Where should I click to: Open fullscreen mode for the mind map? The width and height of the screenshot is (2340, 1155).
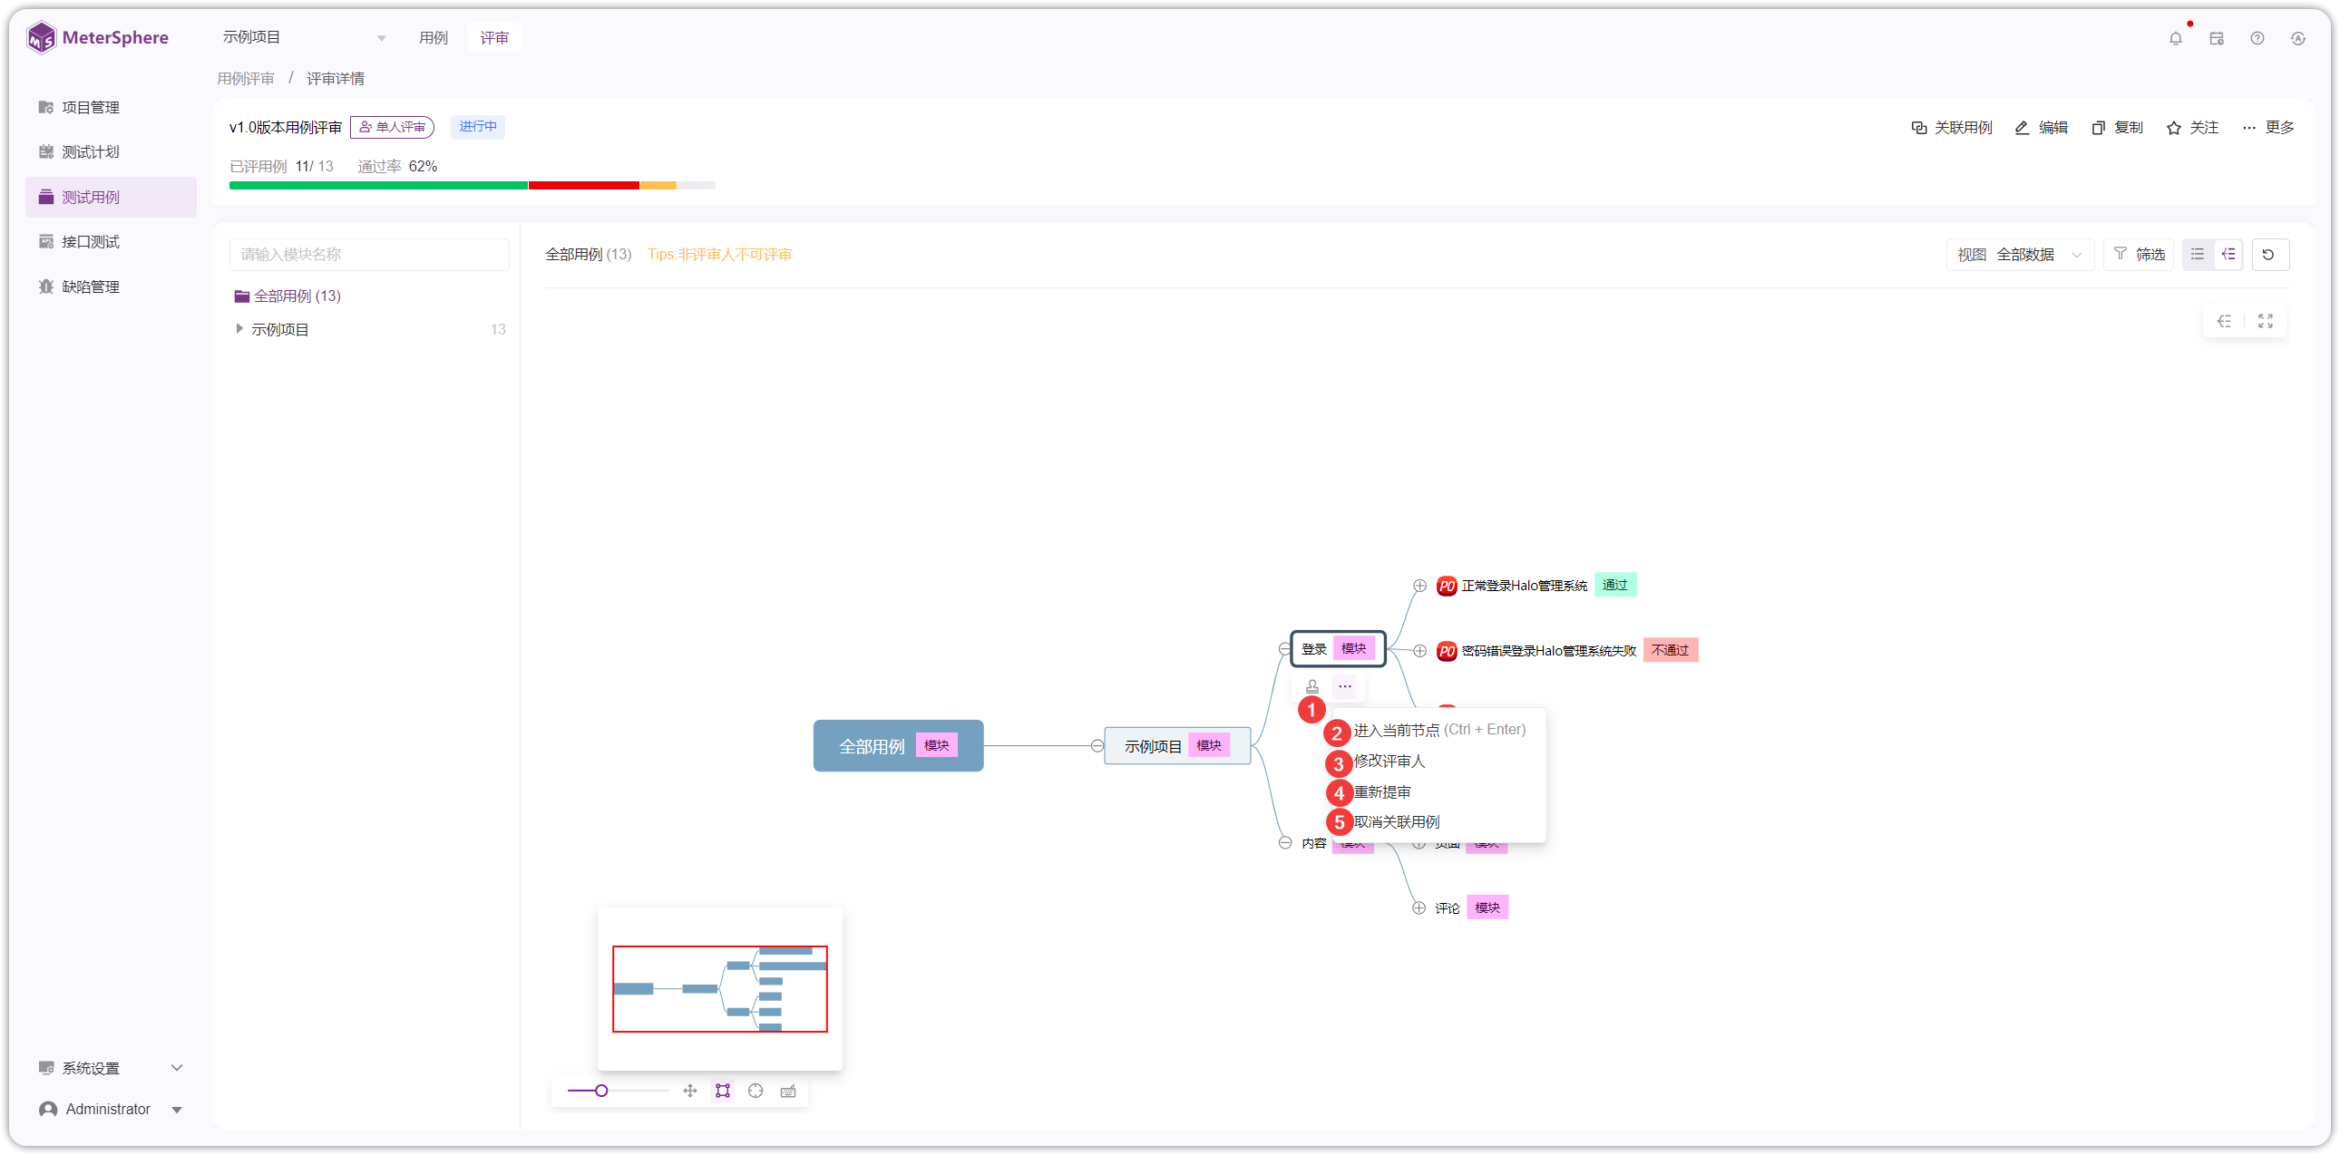[2266, 321]
